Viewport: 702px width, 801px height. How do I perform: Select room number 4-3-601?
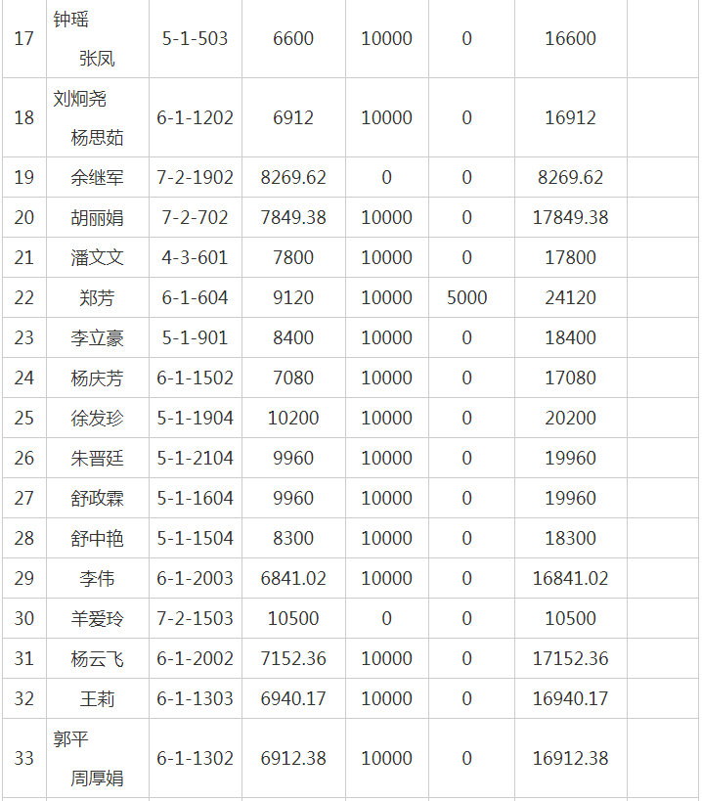tap(195, 257)
